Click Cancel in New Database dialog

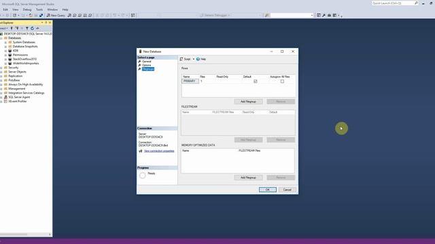click(287, 190)
